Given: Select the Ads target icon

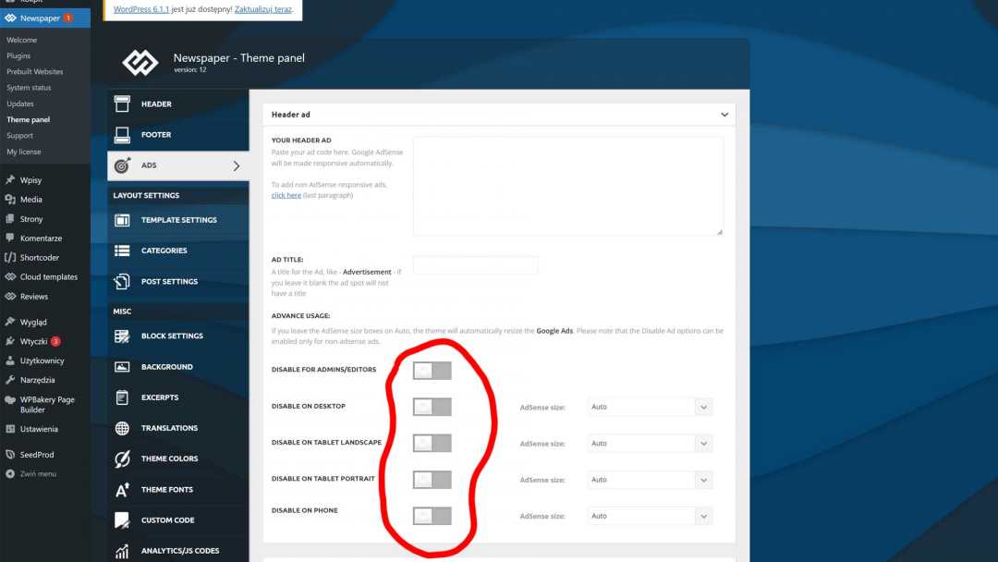Looking at the screenshot, I should coord(122,165).
